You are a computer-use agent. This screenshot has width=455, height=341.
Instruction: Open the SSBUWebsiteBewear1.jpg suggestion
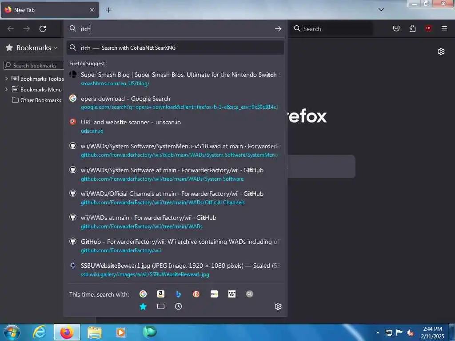point(175,270)
